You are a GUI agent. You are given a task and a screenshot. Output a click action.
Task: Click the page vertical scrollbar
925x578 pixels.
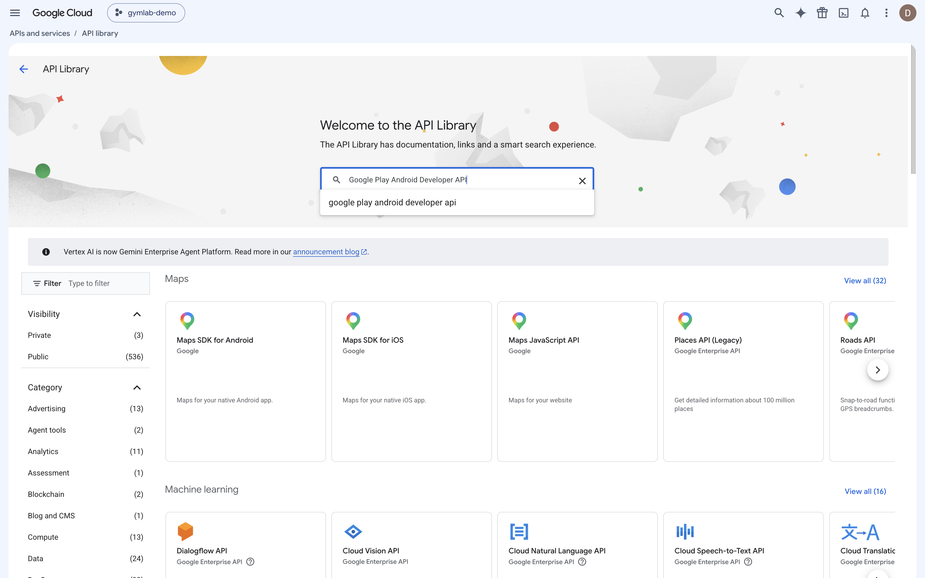coord(913,109)
